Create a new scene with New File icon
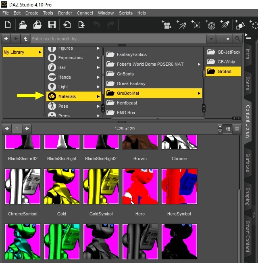Screen dimensions: 258x263 point(8,25)
